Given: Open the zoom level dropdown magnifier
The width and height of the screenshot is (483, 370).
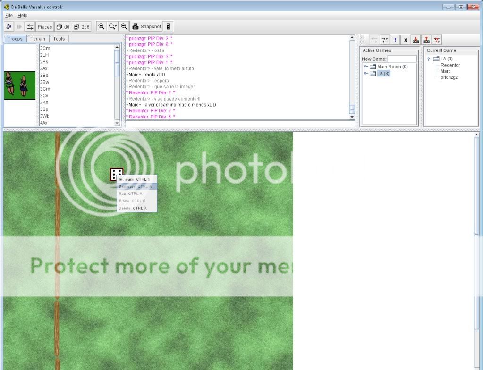Looking at the screenshot, I should (113, 26).
